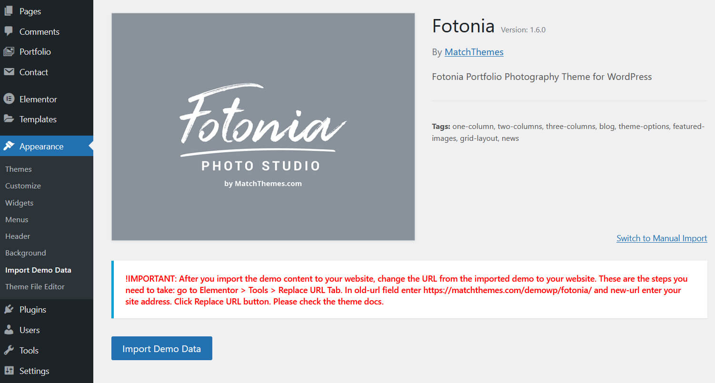
Task: Click the Plugins plug icon
Action: tap(9, 309)
